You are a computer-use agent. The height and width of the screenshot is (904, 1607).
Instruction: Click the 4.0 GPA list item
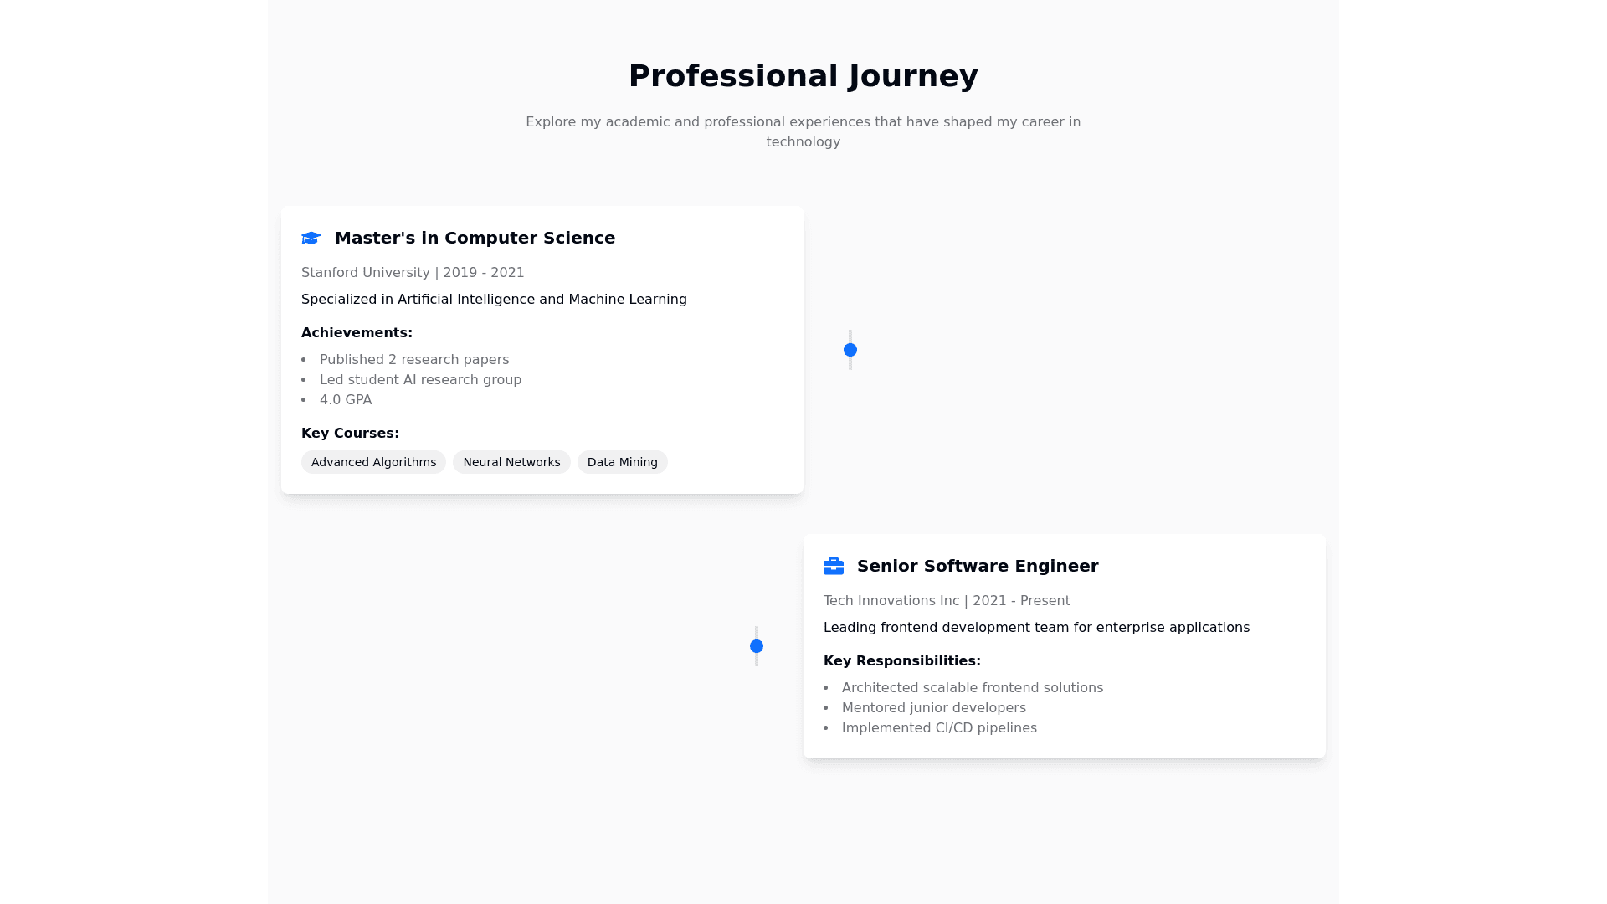pyautogui.click(x=346, y=400)
